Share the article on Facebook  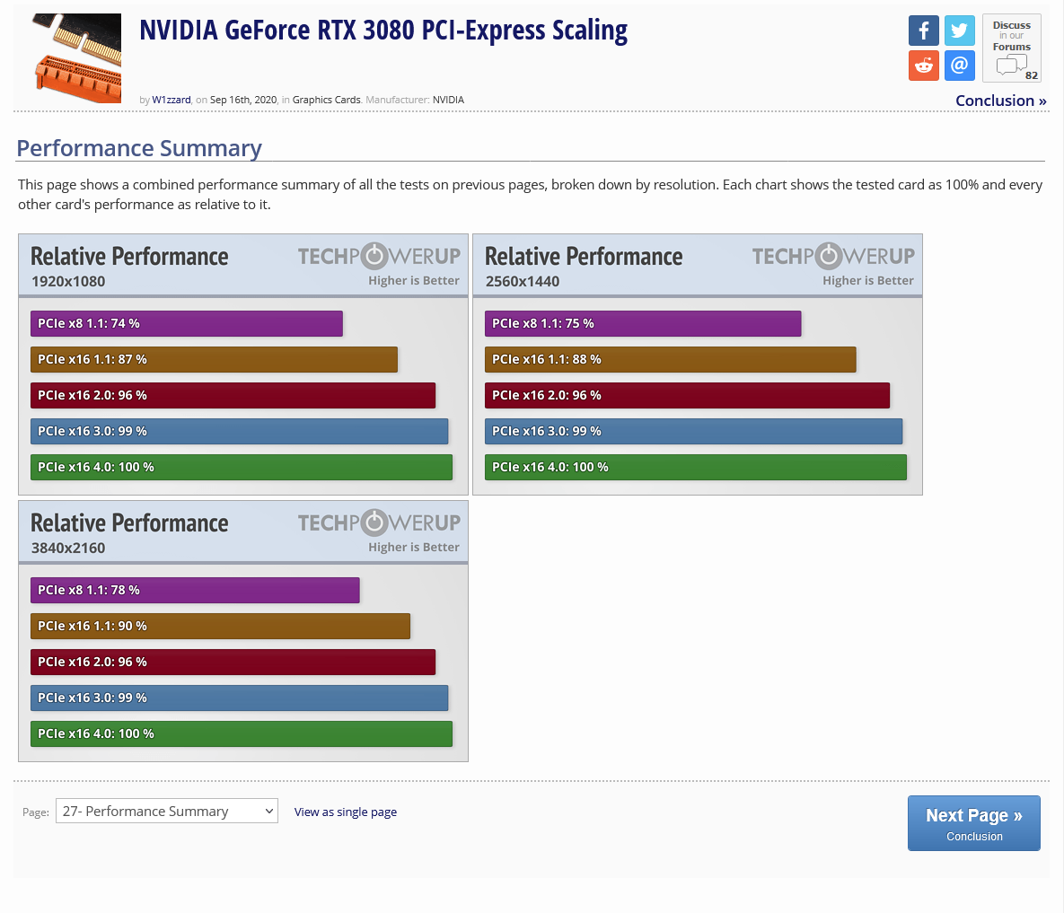coord(923,31)
